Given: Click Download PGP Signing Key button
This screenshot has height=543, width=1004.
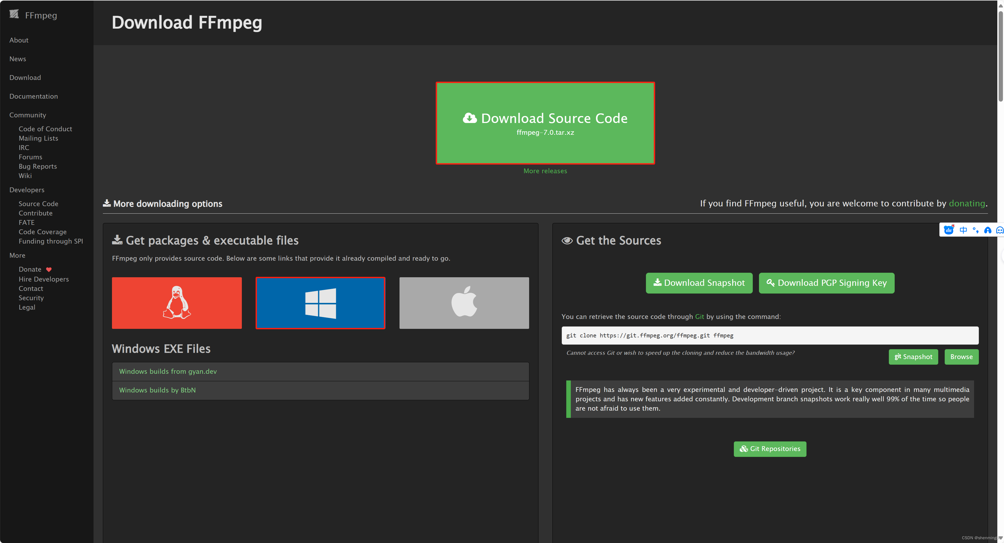Looking at the screenshot, I should [x=826, y=283].
